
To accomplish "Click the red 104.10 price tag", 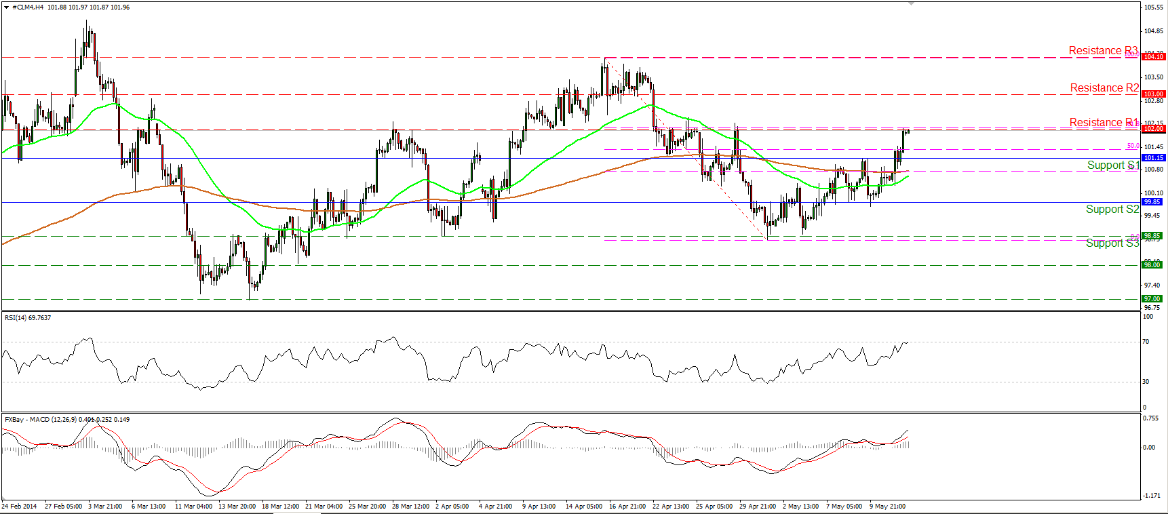I will coord(1154,57).
